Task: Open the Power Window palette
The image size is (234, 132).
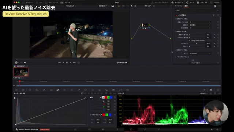Action: (86, 90)
